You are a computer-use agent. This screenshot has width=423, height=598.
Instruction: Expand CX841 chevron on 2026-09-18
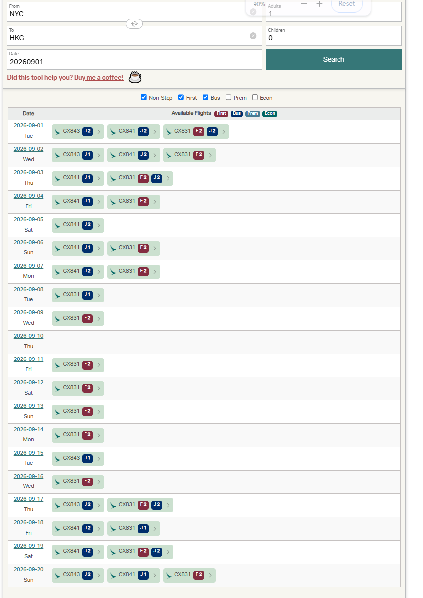pyautogui.click(x=99, y=529)
